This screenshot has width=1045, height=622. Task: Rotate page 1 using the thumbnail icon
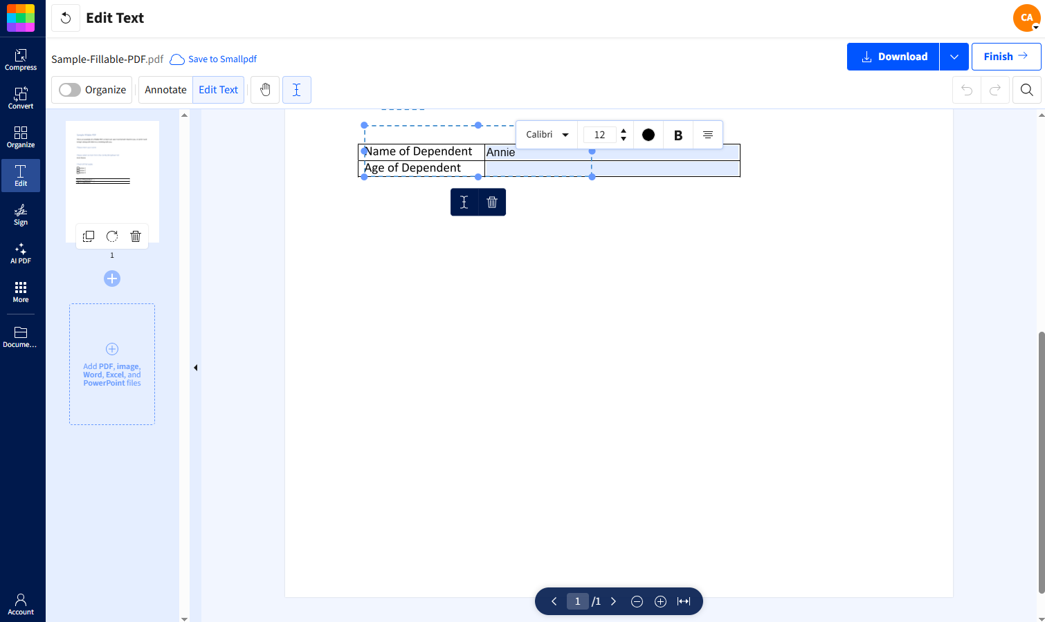point(111,236)
